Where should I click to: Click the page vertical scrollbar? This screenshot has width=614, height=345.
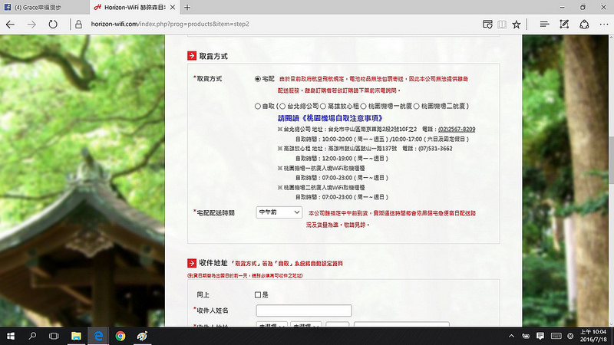point(611,159)
